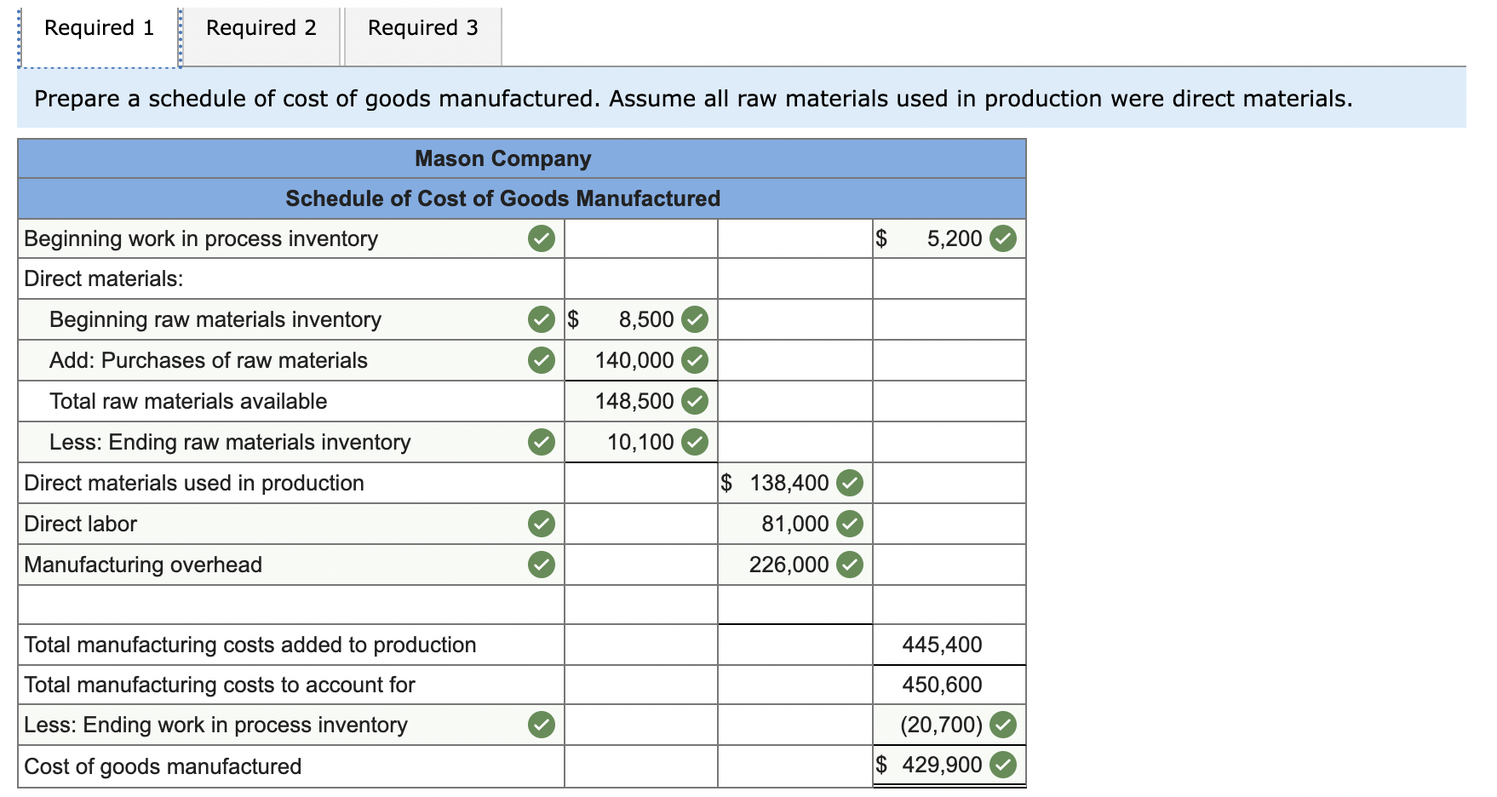Click the 10,100 amount field
The image size is (1497, 797).
641,442
